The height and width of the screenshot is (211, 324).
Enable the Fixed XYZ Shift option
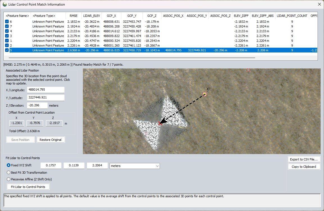pos(9,165)
